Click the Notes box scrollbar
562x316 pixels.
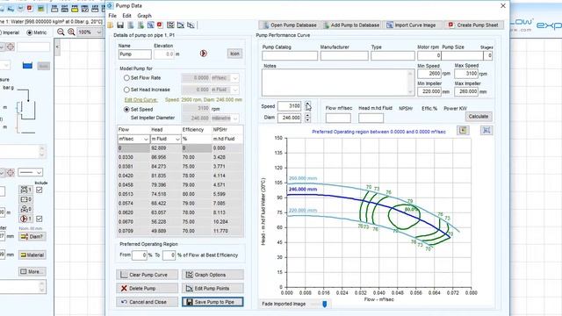(x=410, y=83)
